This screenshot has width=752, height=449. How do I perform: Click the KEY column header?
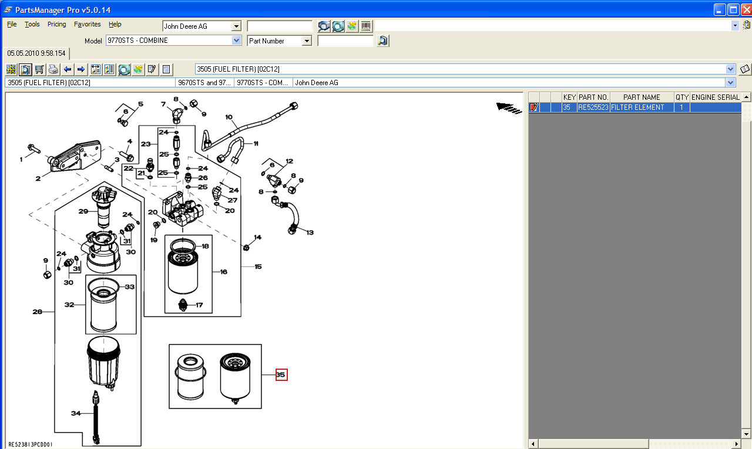[569, 97]
